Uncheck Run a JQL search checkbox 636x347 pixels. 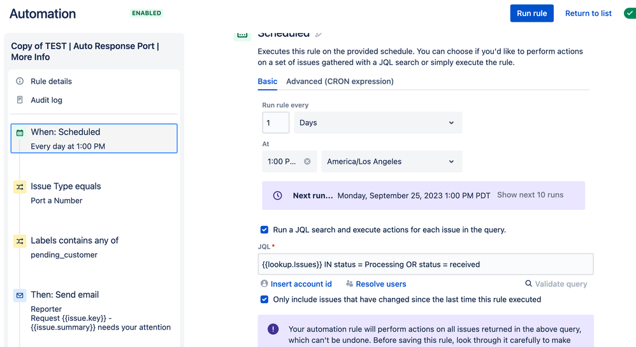click(x=264, y=230)
